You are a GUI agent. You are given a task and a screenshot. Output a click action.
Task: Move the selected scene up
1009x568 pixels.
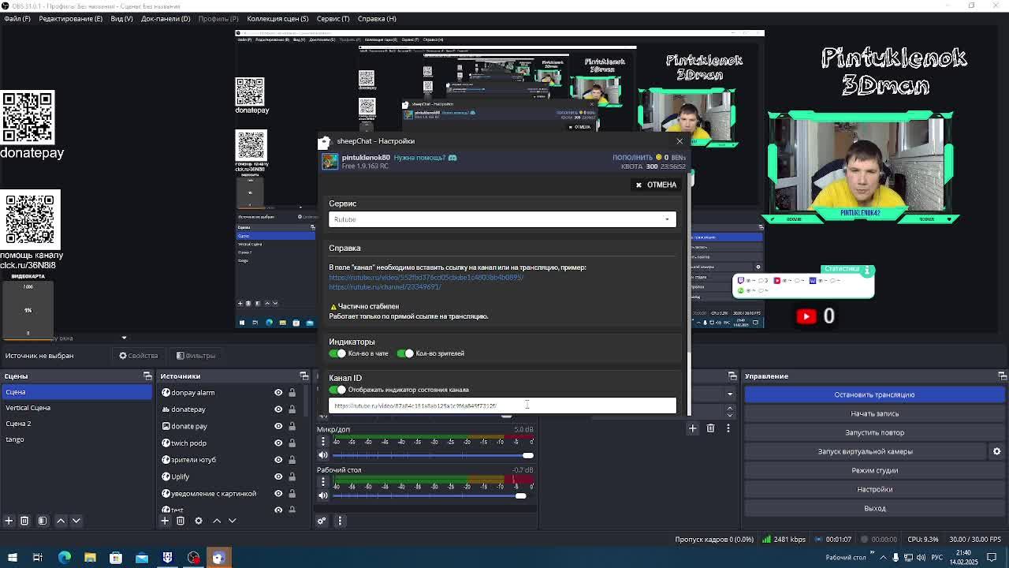point(61,521)
